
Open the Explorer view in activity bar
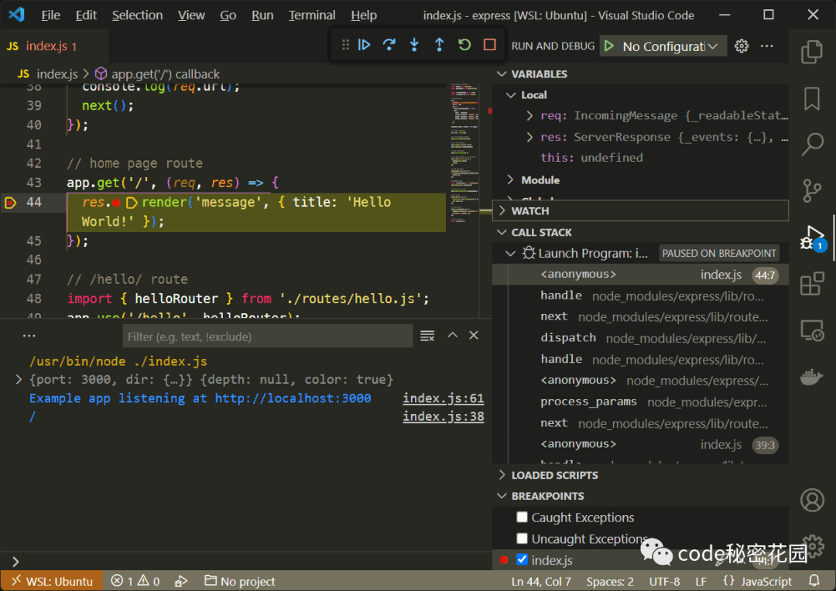point(812,52)
